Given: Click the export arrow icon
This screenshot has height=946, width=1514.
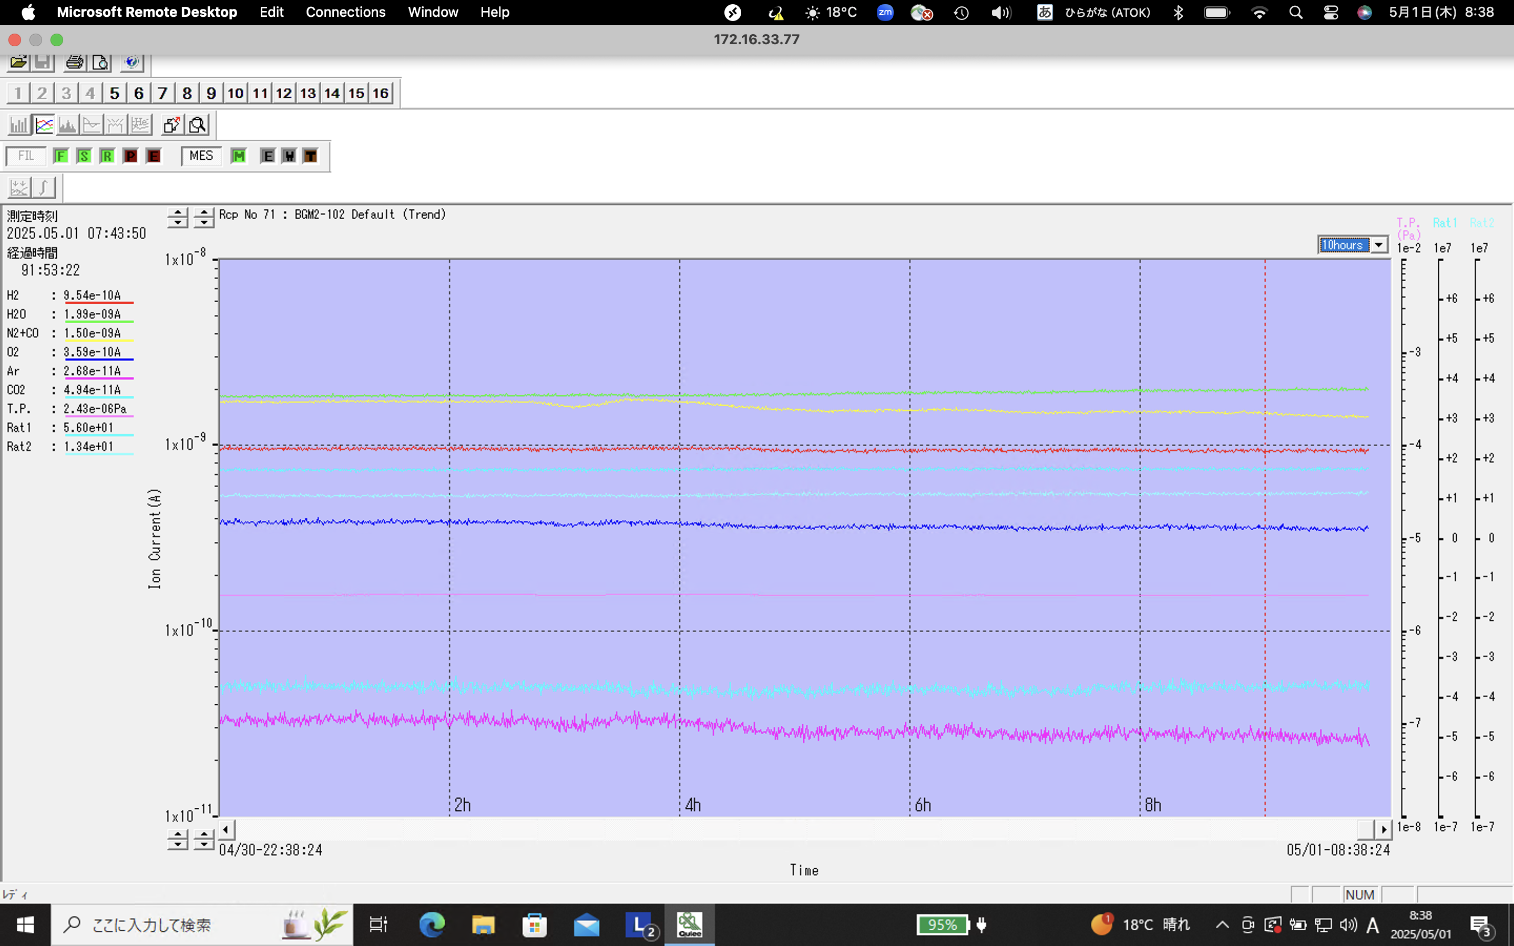Looking at the screenshot, I should (172, 125).
